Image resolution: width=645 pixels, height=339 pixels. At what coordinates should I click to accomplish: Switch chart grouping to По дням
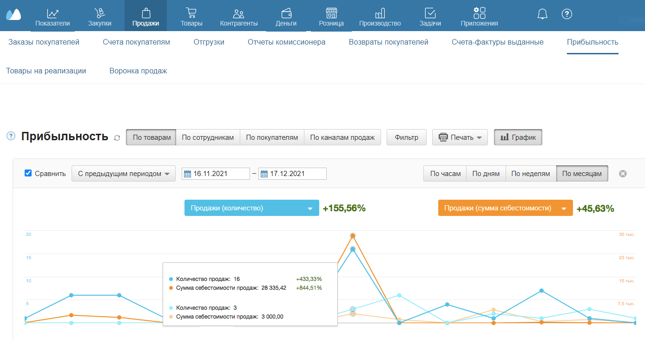pos(486,174)
